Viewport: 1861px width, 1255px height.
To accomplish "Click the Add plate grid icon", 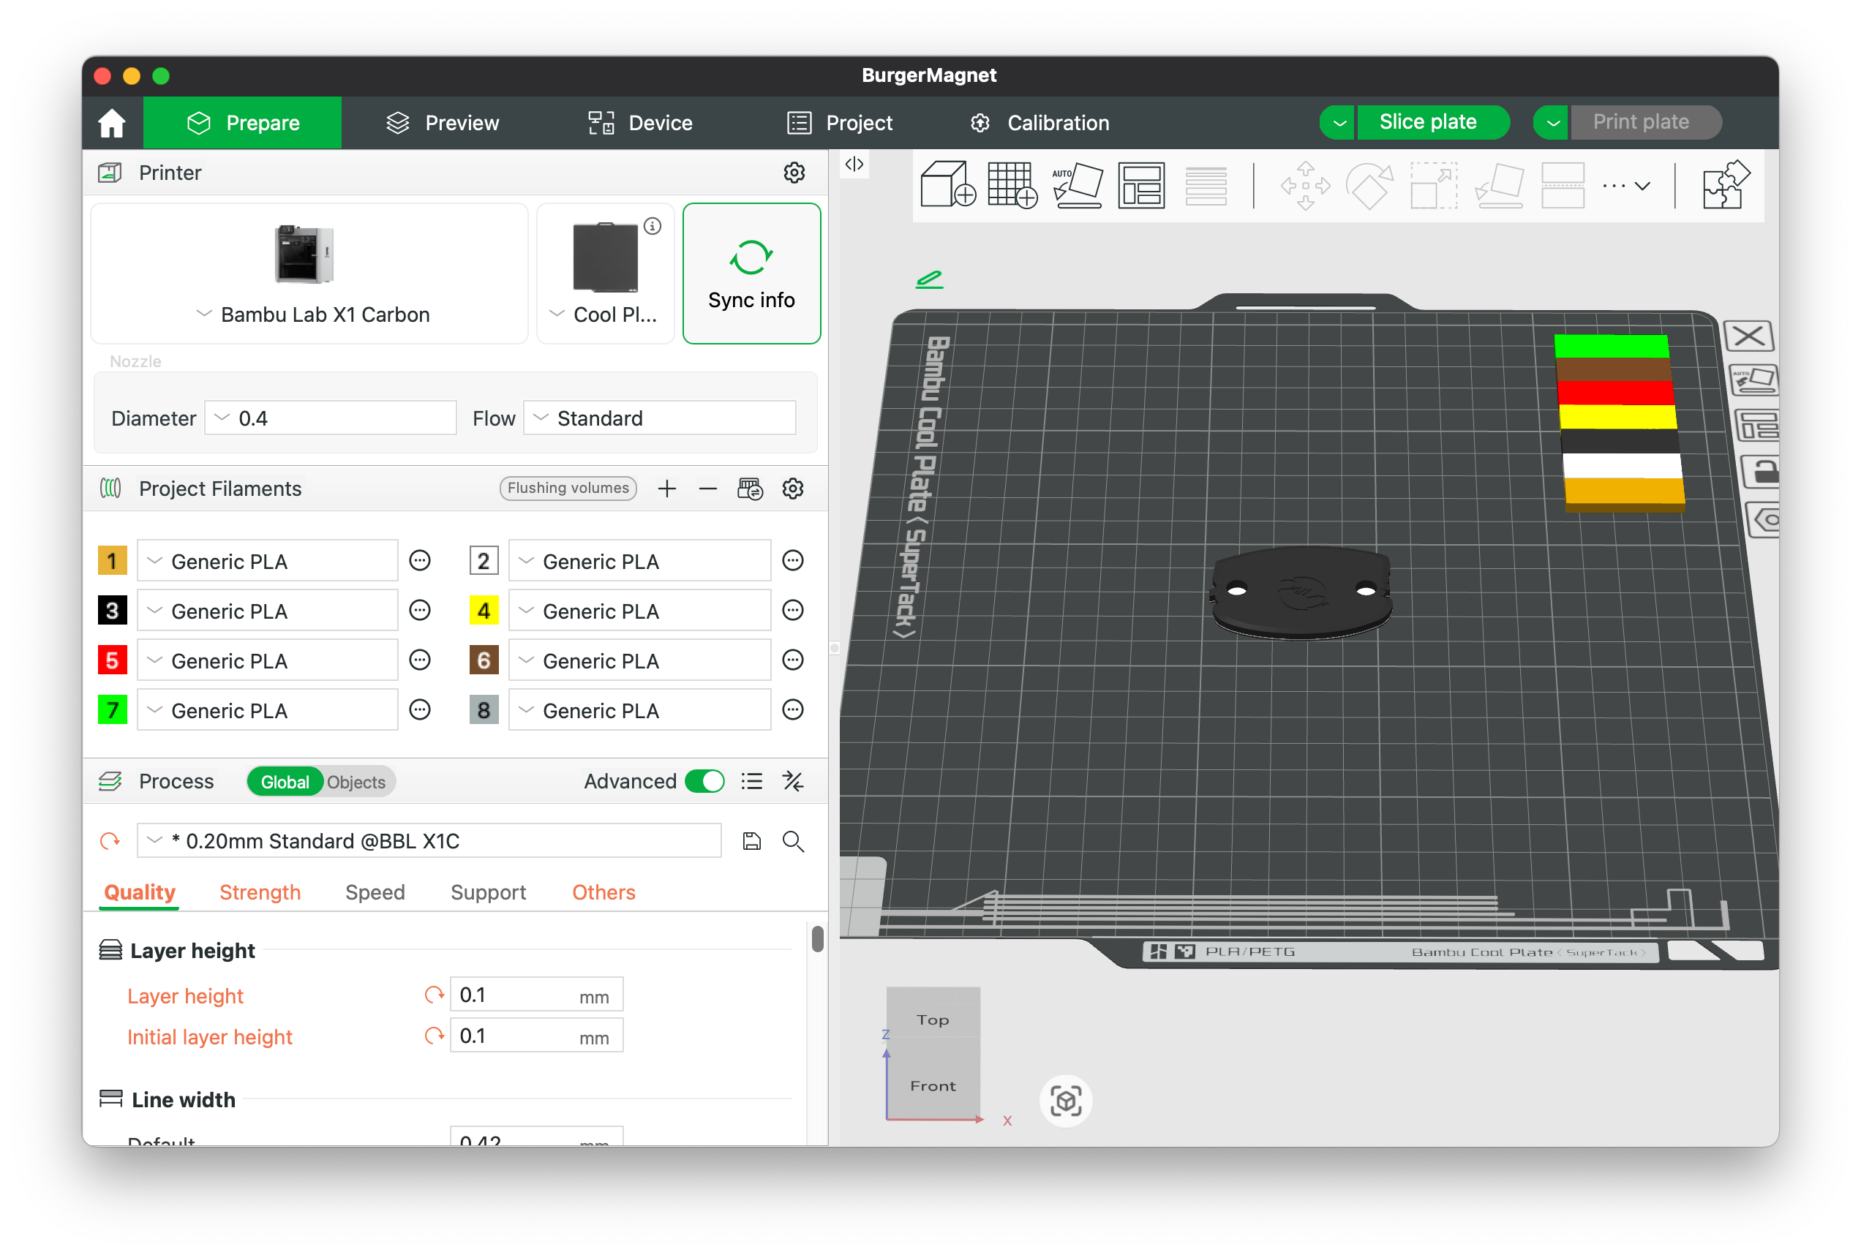I will [1011, 185].
